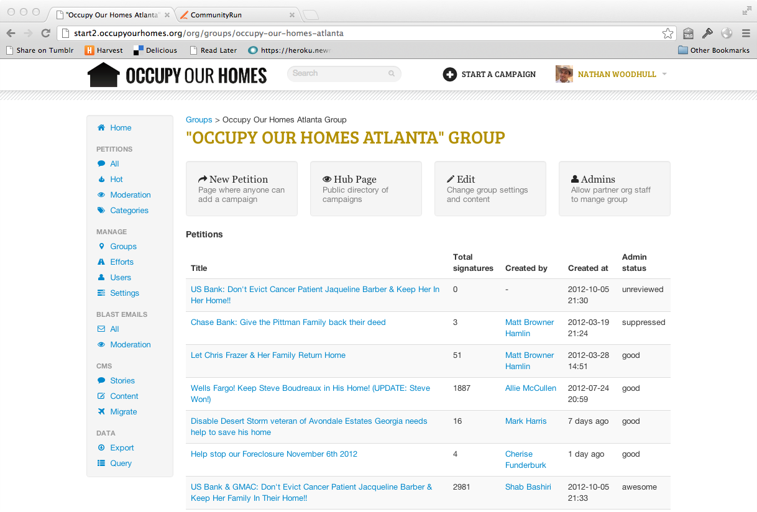Open Moderation under the Petitions section
Viewport: 757px width, 512px height.
pyautogui.click(x=131, y=195)
